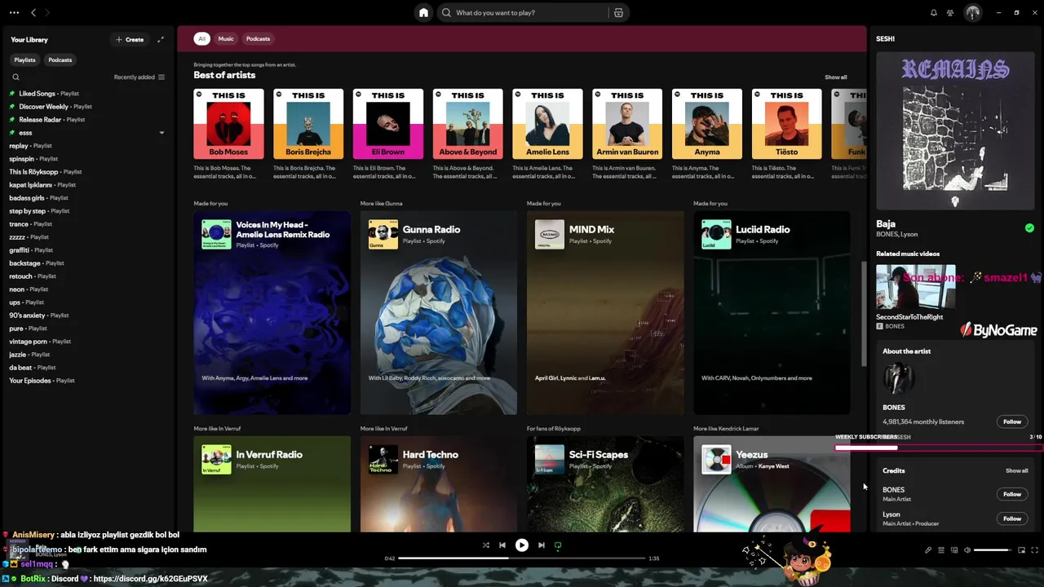Expand Your Library with the expand arrows icon
The height and width of the screenshot is (587, 1044).
161,39
